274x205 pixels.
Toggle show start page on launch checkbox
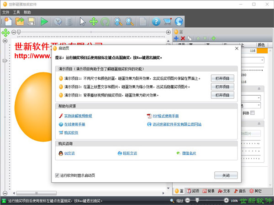(57, 175)
